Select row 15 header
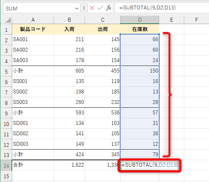 6,176
